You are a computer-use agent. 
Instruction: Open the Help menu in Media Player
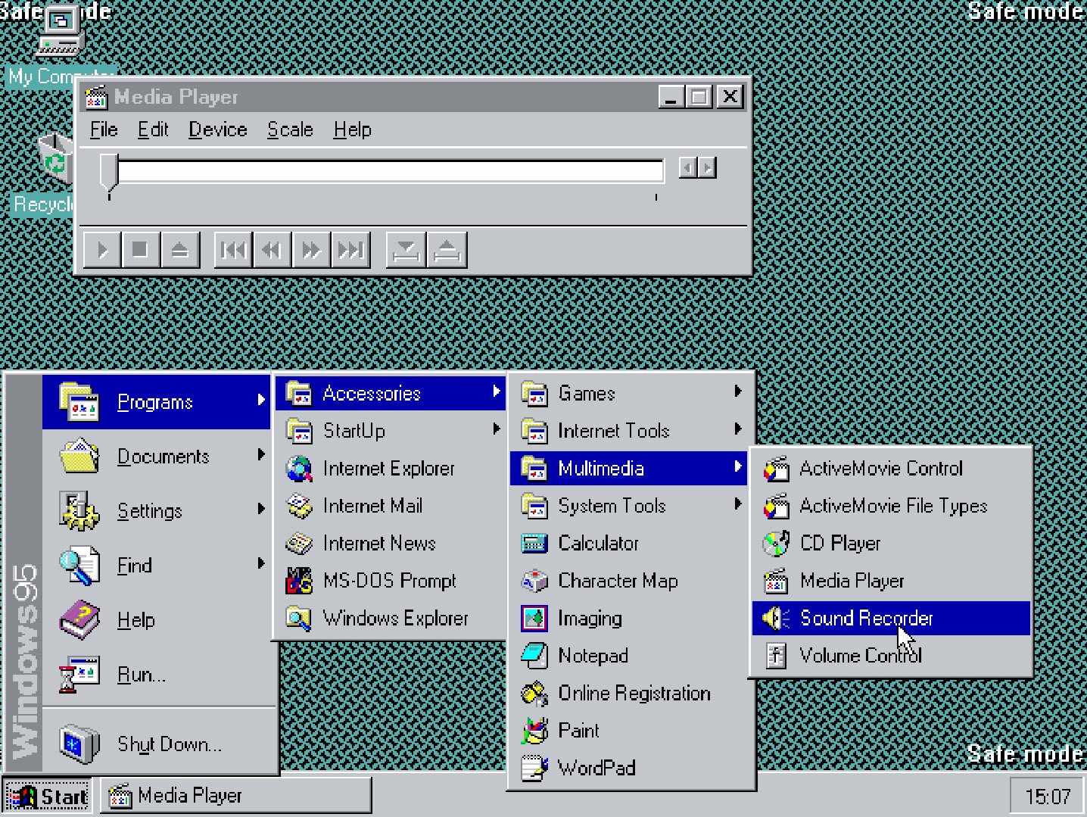(x=352, y=129)
